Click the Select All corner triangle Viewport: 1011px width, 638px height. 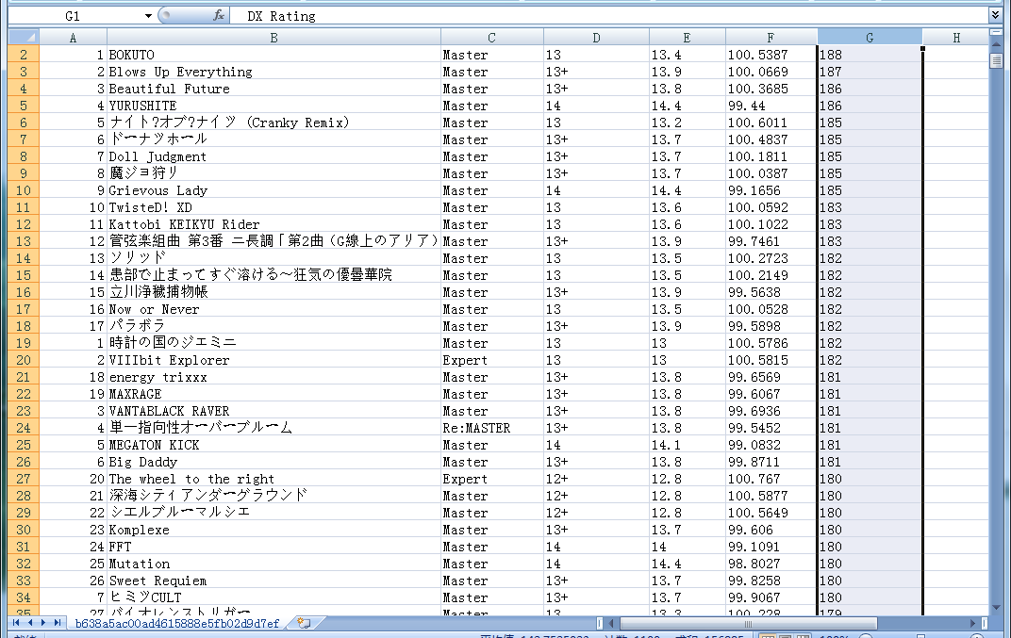click(24, 38)
